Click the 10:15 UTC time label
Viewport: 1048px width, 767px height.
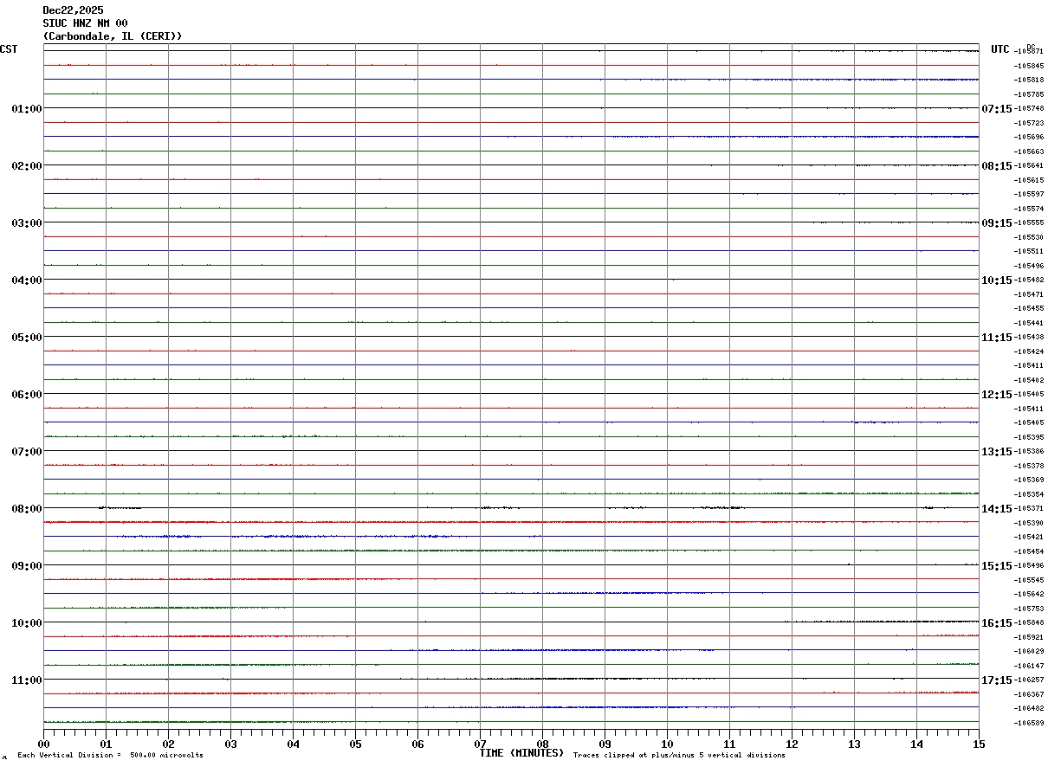tap(996, 280)
